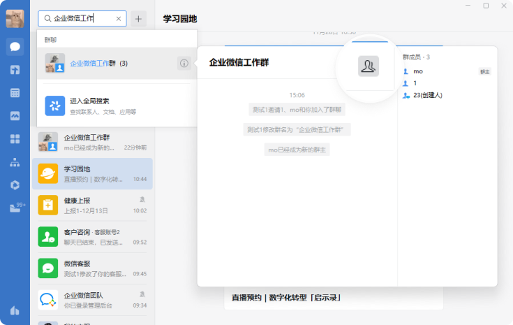The width and height of the screenshot is (513, 325).
Task: Click the 客户咨询 green avatar
Action: [x=47, y=236]
